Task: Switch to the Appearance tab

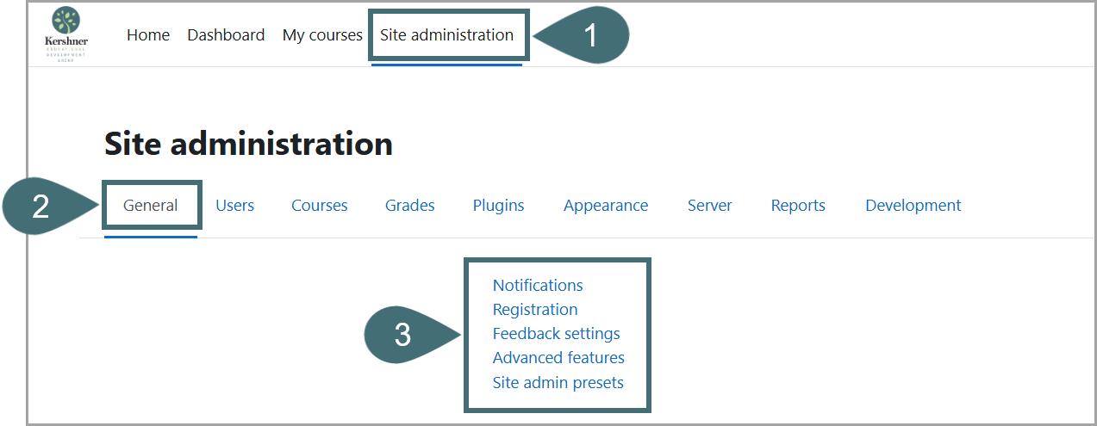Action: (605, 206)
